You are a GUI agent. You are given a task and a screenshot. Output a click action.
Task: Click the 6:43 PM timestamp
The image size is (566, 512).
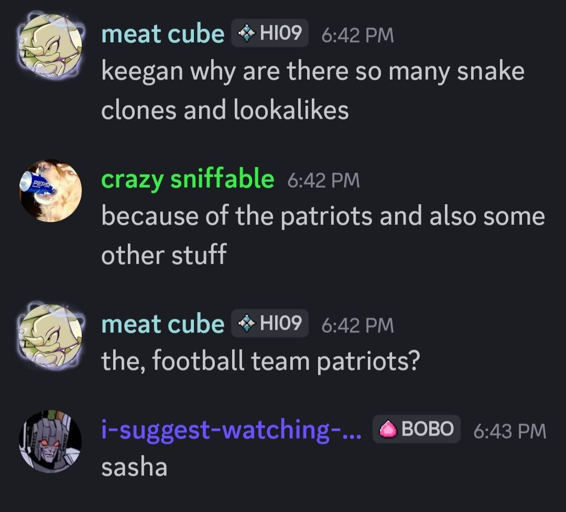509,431
